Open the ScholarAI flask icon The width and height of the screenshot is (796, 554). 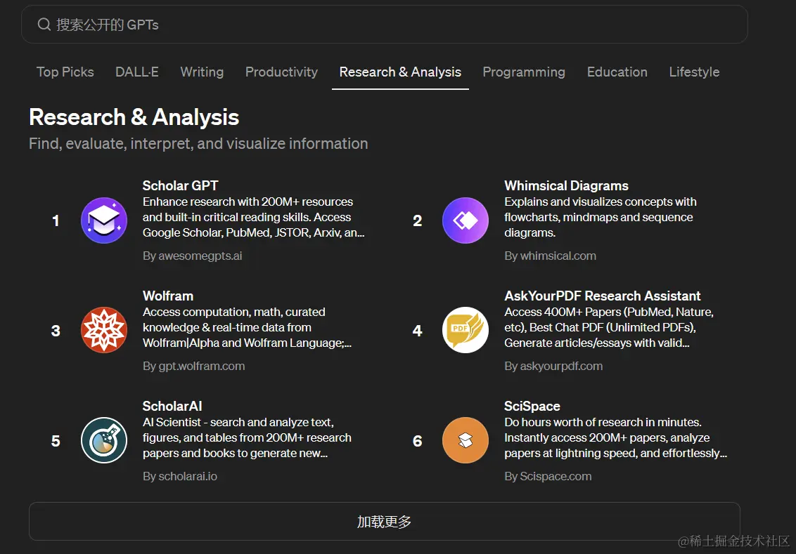pyautogui.click(x=104, y=440)
